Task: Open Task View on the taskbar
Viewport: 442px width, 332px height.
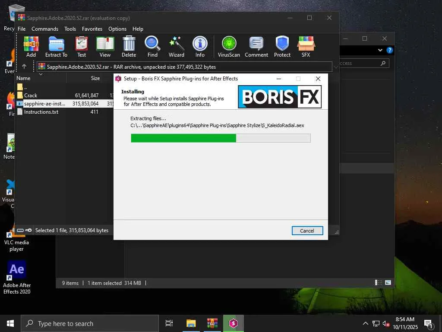Action: 169,323
